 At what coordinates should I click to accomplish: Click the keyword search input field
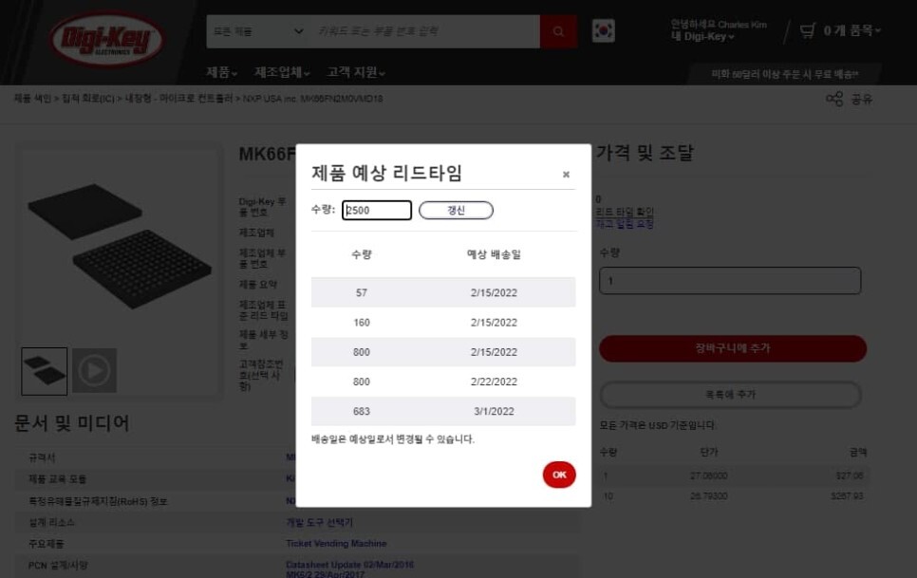coord(424,31)
